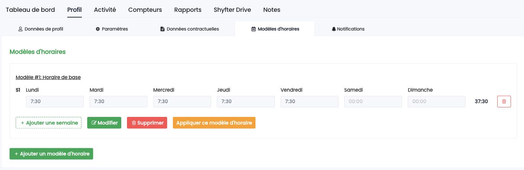Click the red Supprimer button

[147, 123]
